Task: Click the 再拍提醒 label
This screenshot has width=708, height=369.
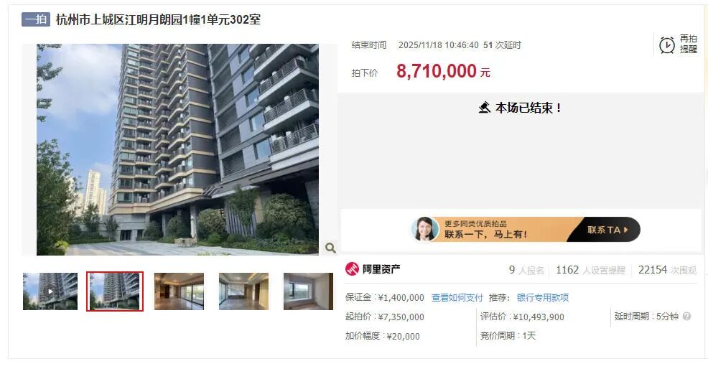Action: point(689,44)
